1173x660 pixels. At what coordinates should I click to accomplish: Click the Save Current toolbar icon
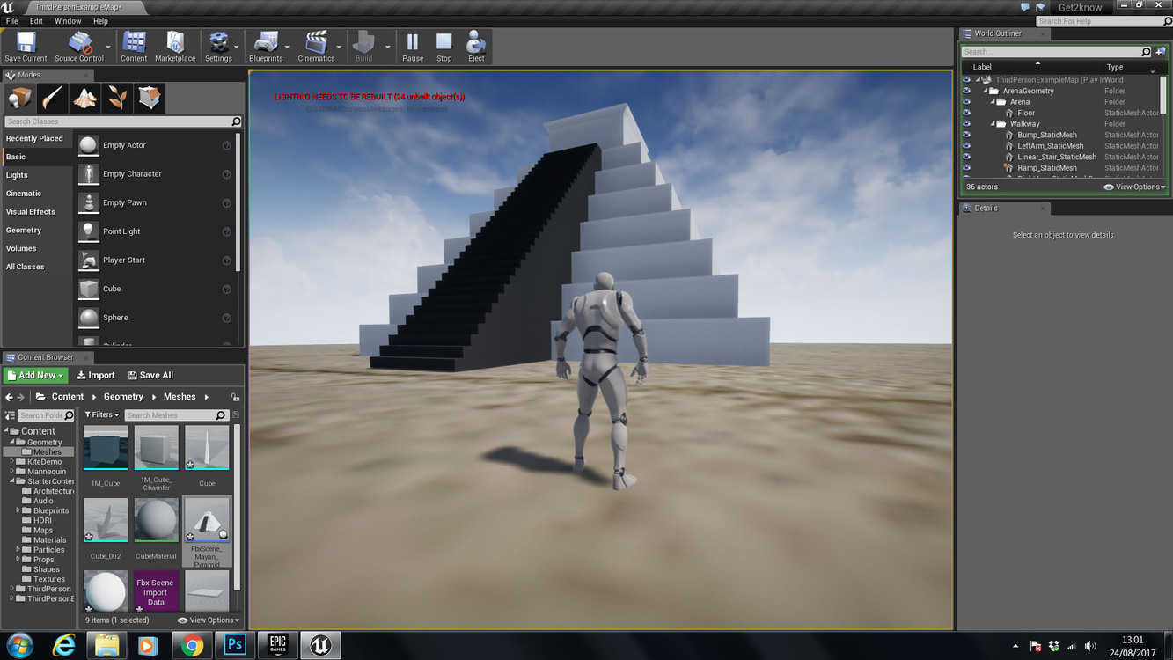26,46
